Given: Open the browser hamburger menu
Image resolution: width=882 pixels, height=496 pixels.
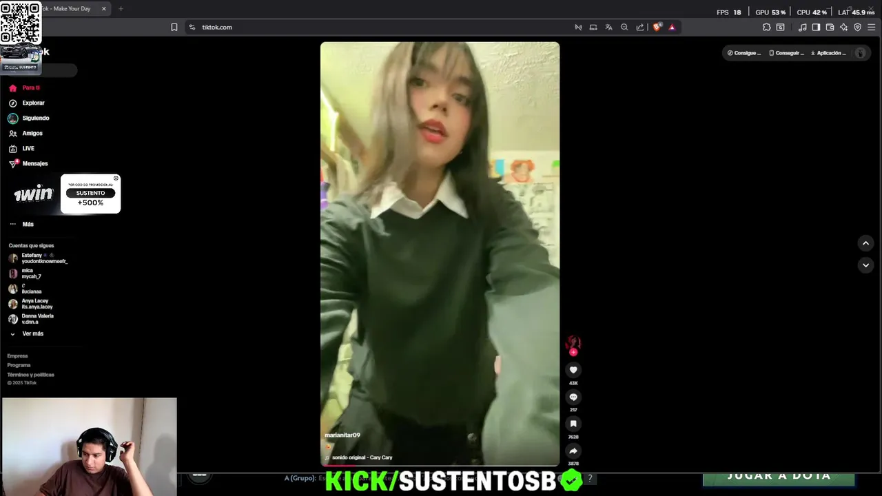Looking at the screenshot, I should [872, 28].
